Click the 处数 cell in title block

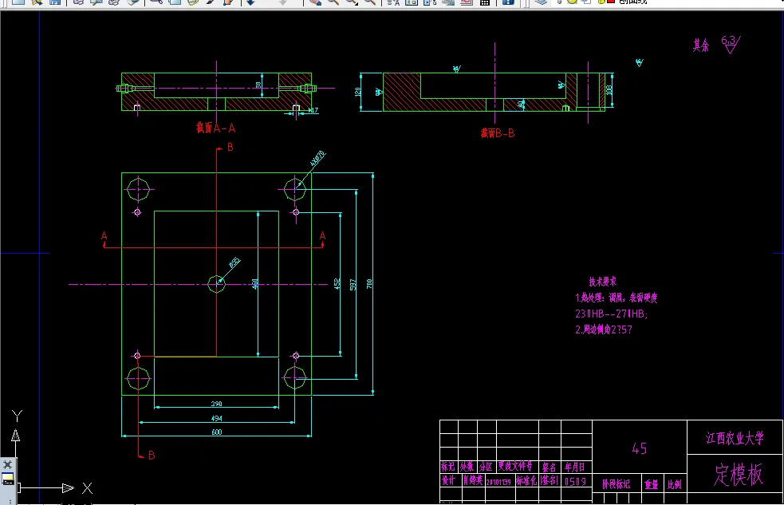tap(467, 467)
